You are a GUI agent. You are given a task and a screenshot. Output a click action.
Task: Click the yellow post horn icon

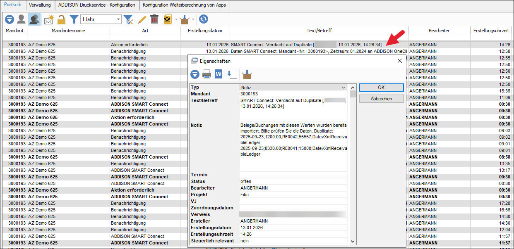(x=168, y=19)
